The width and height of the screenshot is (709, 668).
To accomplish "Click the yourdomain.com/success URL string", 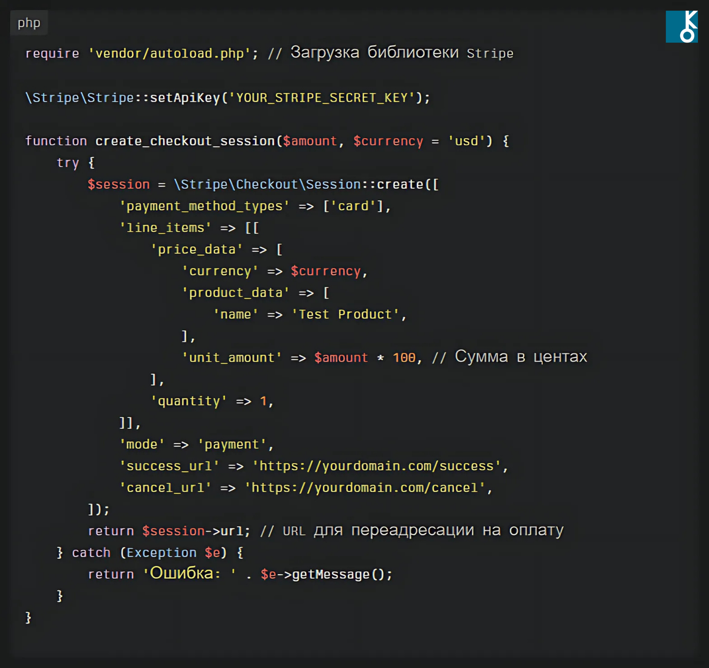I will click(x=376, y=466).
